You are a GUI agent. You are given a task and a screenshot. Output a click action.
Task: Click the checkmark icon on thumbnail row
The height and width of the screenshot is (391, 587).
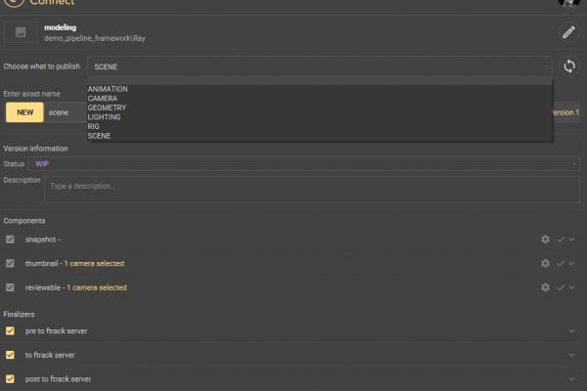(561, 263)
